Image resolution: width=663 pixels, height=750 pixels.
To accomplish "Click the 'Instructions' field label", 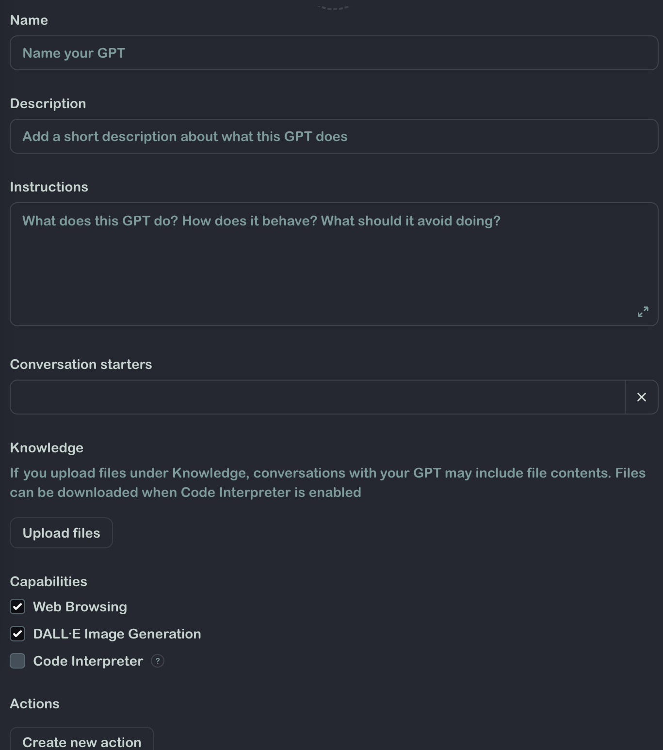I will (x=49, y=187).
